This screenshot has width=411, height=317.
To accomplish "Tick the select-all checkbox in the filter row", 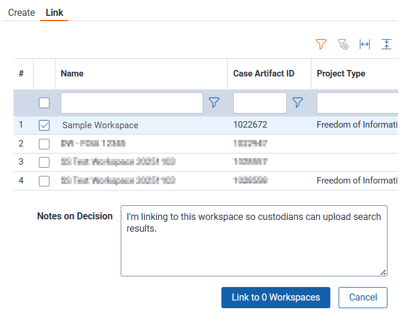I will (x=44, y=103).
